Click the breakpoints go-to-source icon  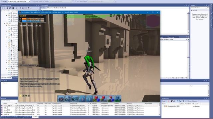183,101
